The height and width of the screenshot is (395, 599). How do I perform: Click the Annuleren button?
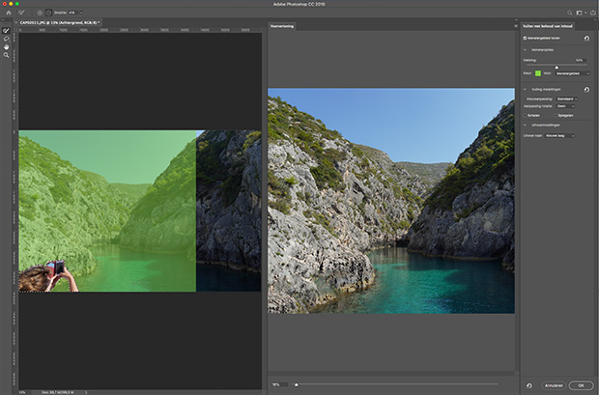click(x=554, y=385)
